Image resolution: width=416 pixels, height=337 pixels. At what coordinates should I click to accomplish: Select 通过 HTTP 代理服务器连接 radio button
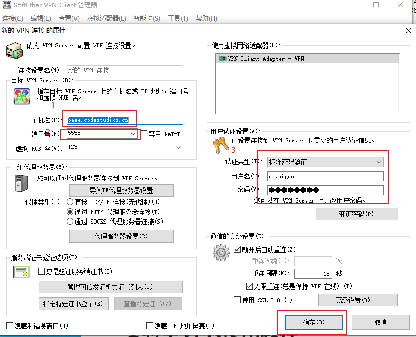coord(70,211)
